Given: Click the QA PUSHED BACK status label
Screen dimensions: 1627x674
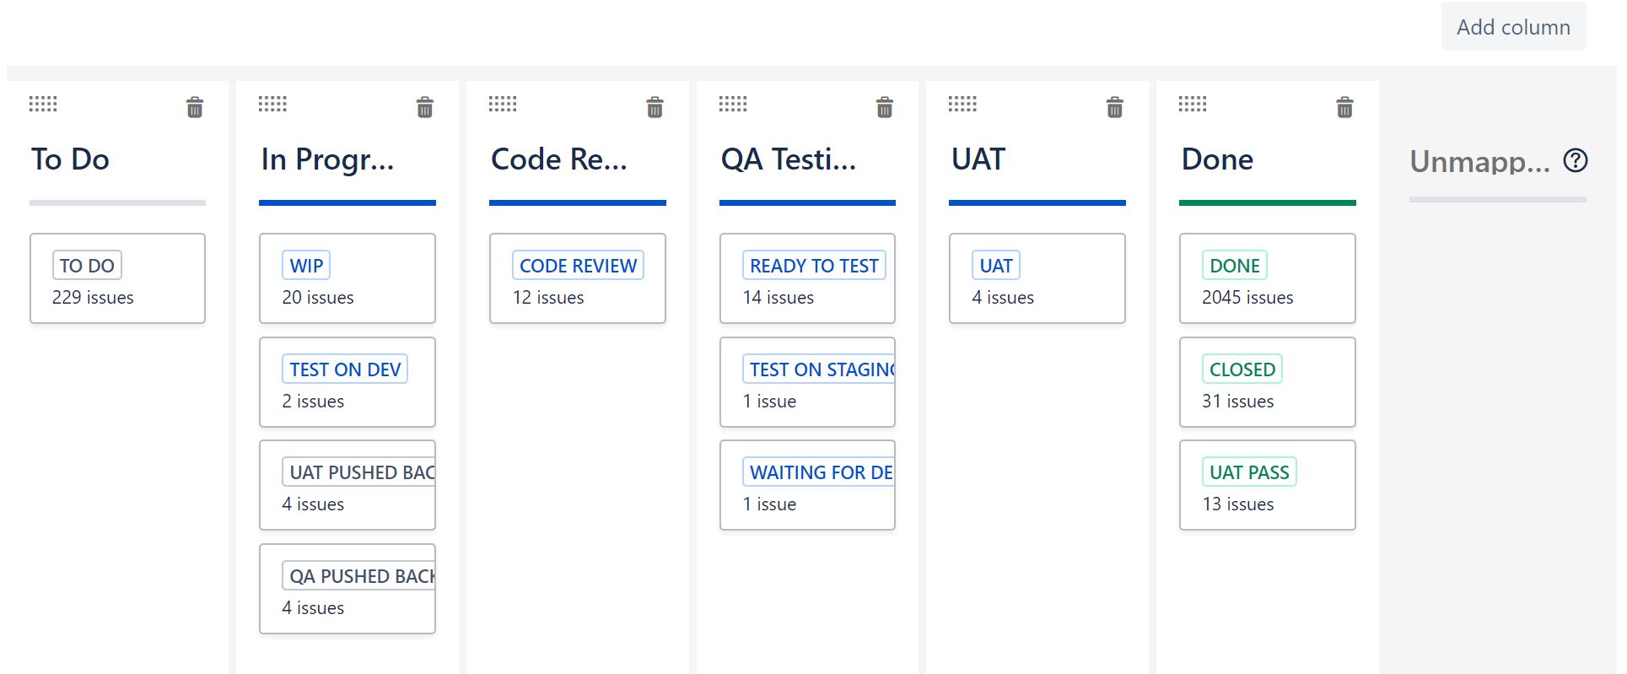Looking at the screenshot, I should click(359, 576).
